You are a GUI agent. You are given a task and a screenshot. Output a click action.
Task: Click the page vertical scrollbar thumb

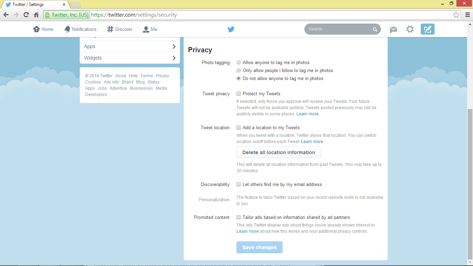[x=470, y=184]
